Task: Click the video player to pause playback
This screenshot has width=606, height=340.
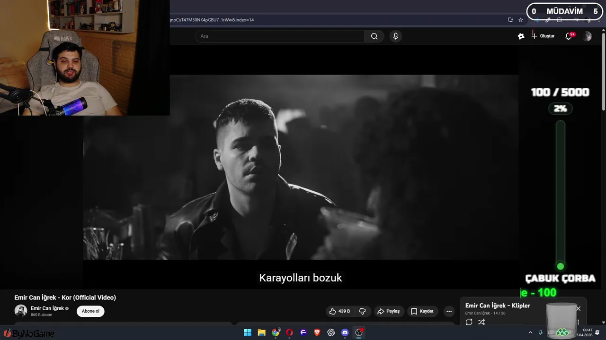Action: [x=301, y=167]
